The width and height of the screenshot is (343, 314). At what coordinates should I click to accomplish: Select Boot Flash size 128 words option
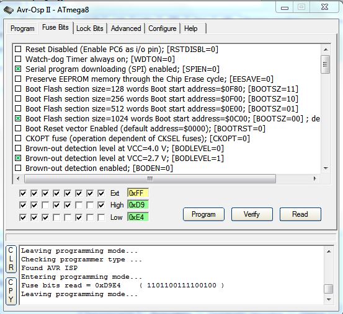[18, 89]
